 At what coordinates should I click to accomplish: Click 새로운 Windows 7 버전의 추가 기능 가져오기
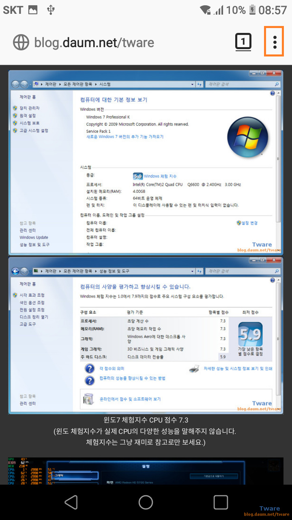(x=125, y=137)
